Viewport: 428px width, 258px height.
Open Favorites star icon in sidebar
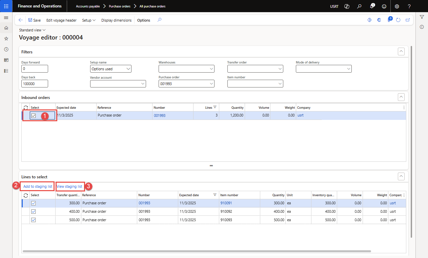click(6, 38)
